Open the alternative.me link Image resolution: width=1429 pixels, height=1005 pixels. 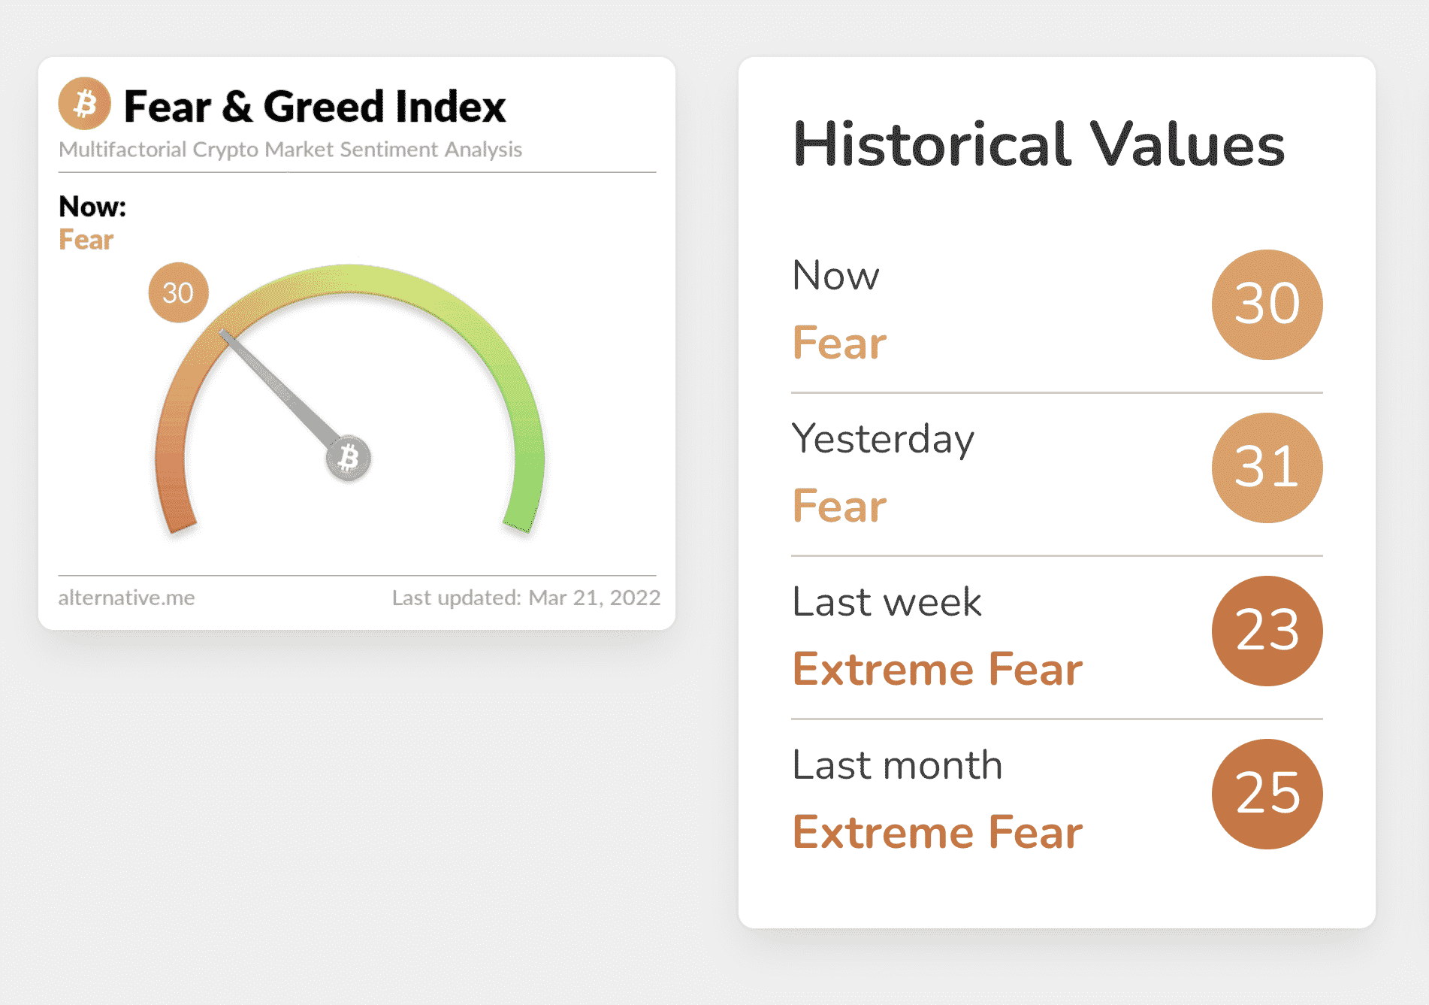tap(126, 598)
